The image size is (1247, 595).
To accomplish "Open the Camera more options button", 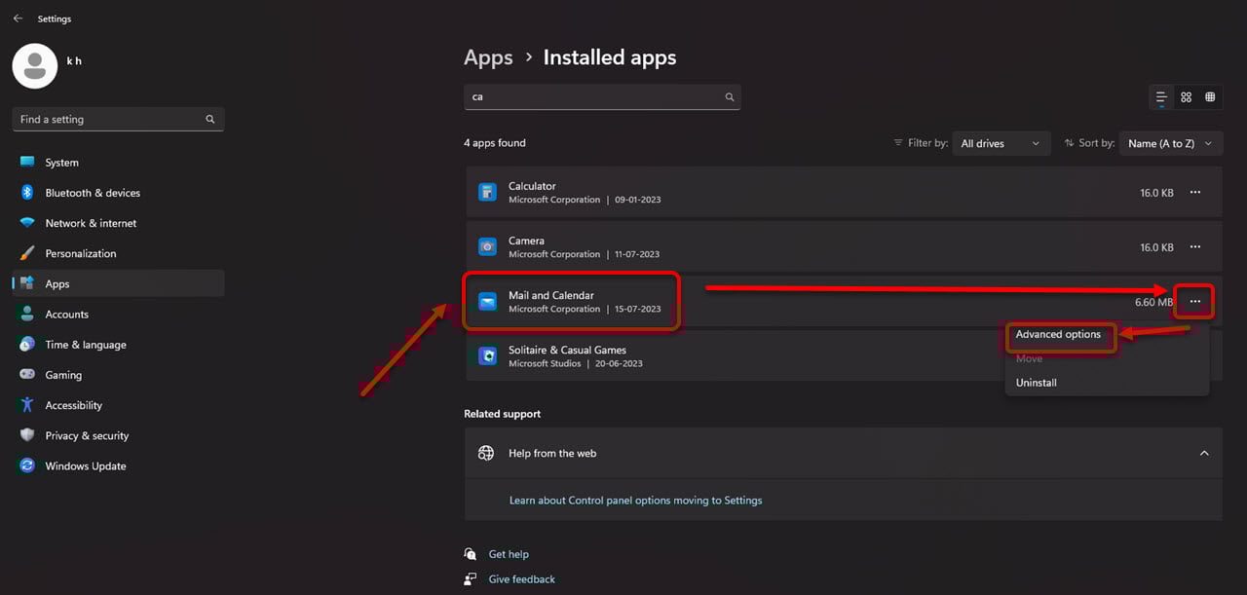I will click(1194, 247).
